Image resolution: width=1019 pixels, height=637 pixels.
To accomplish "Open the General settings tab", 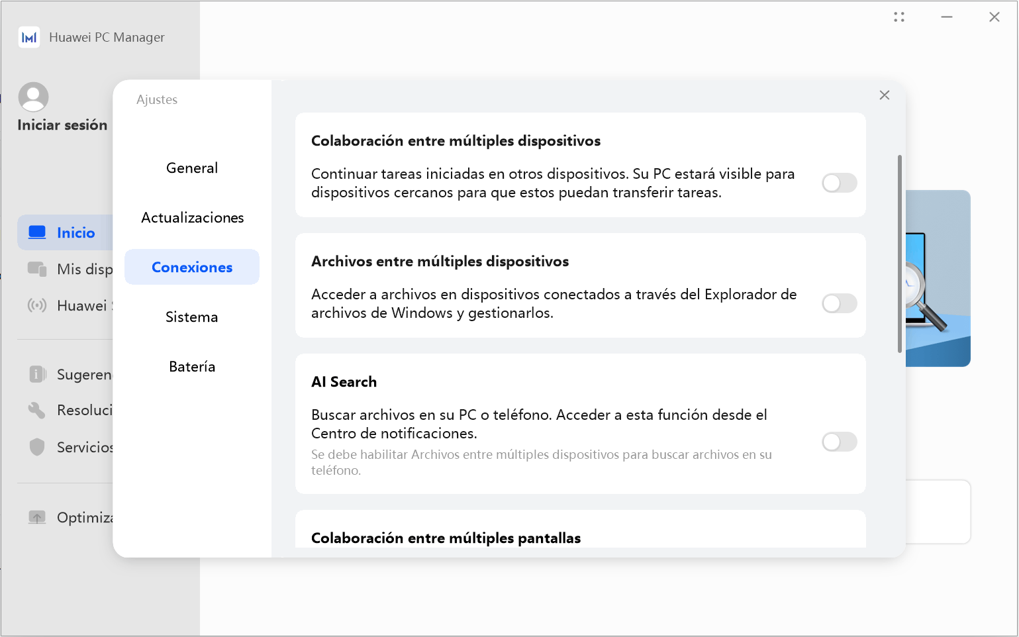I will 192,168.
